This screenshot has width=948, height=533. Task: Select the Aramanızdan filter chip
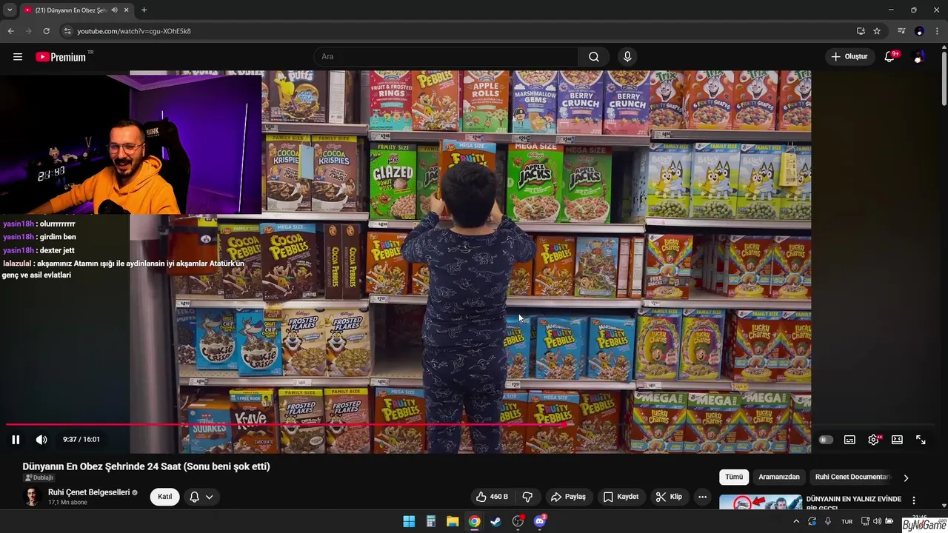[779, 477]
